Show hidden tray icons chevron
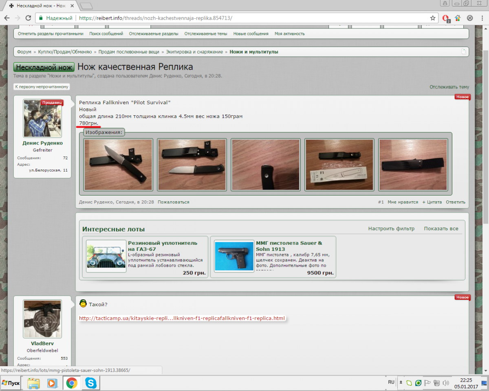The image size is (489, 391). [x=401, y=383]
